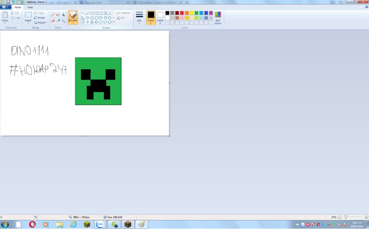This screenshot has height=230, width=369.
Task: Pick the Text tool
Action: point(63,14)
